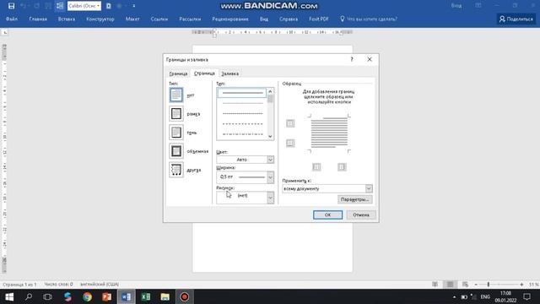Open the Рецензирование ribbon tab

(230, 19)
